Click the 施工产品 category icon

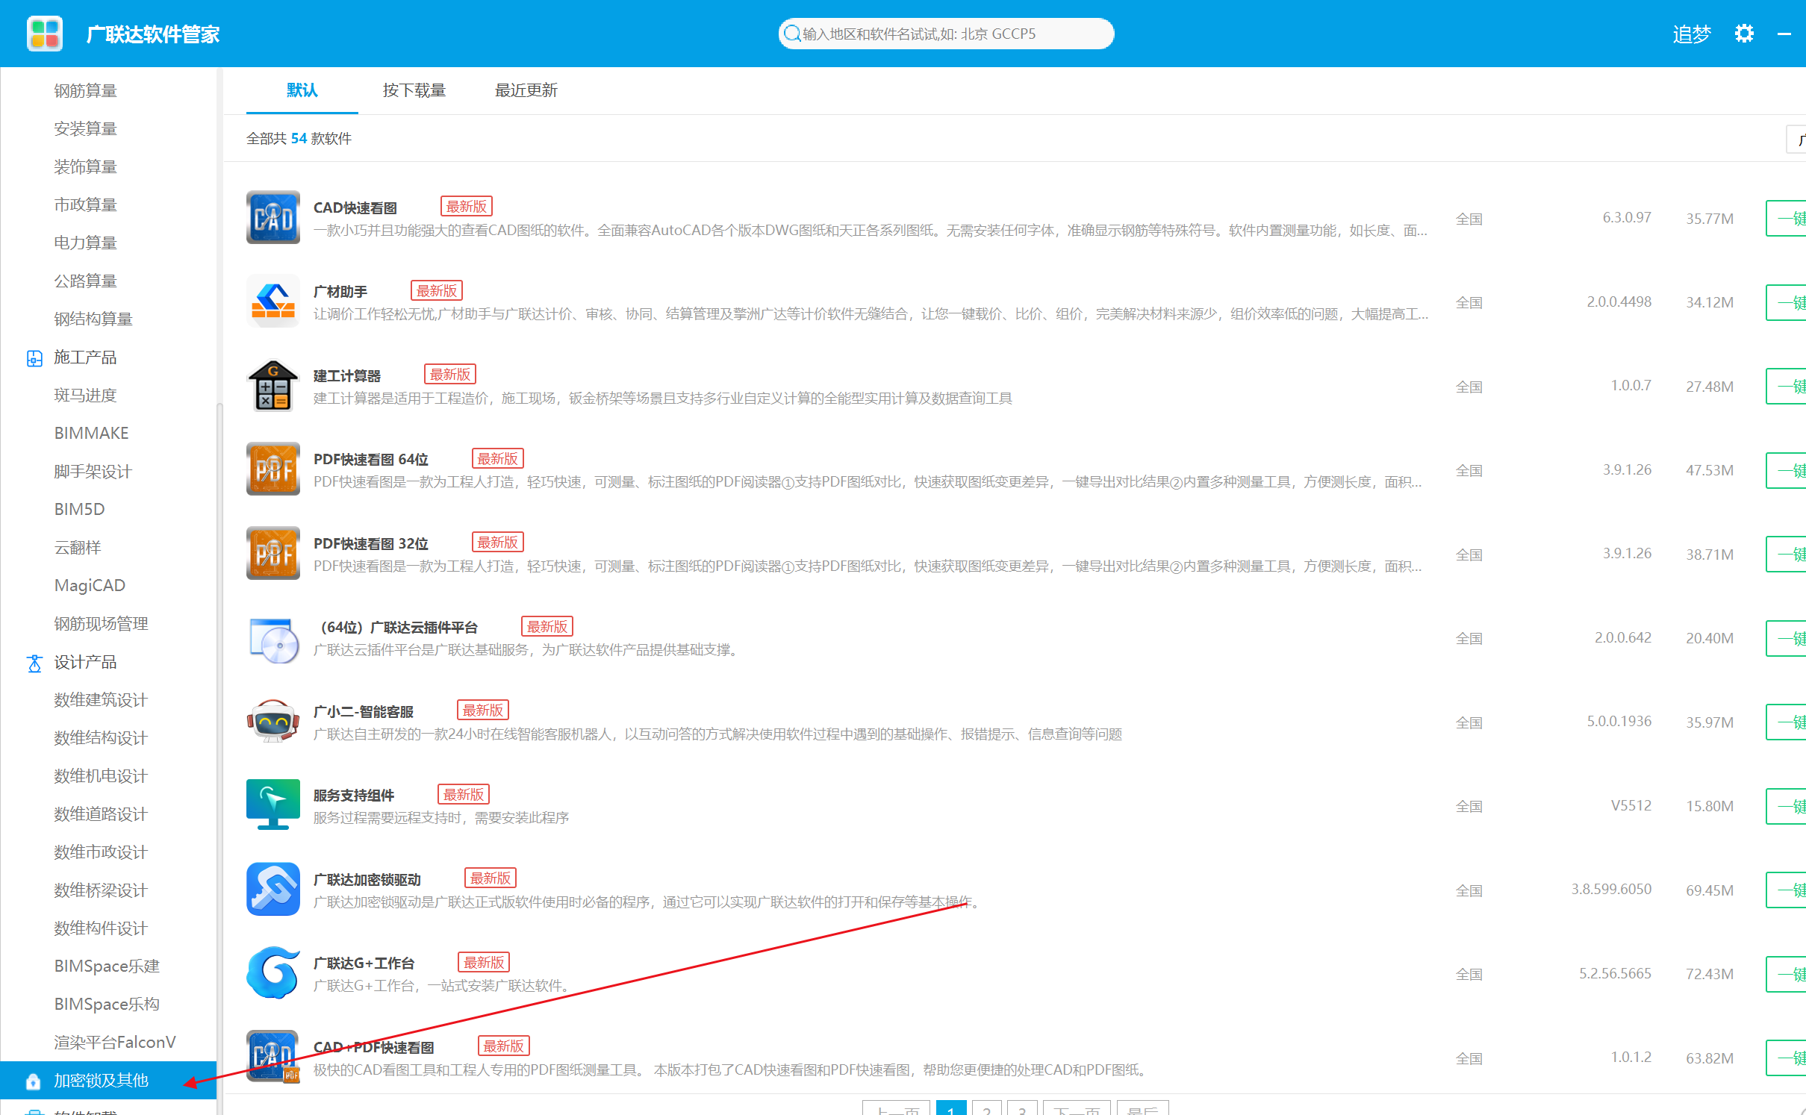[x=34, y=358]
